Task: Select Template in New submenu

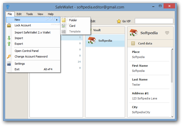Action: pos(75,31)
